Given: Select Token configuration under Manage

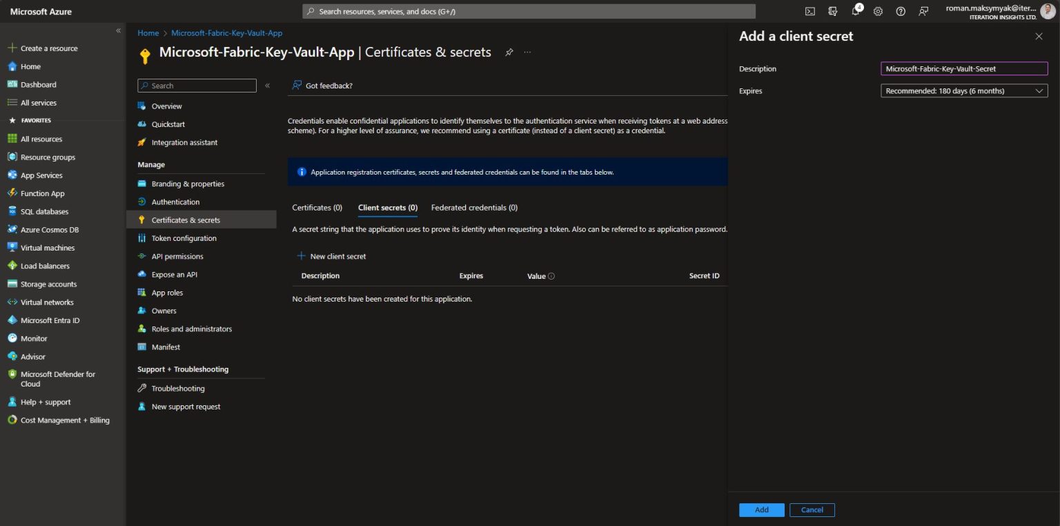Looking at the screenshot, I should [184, 237].
